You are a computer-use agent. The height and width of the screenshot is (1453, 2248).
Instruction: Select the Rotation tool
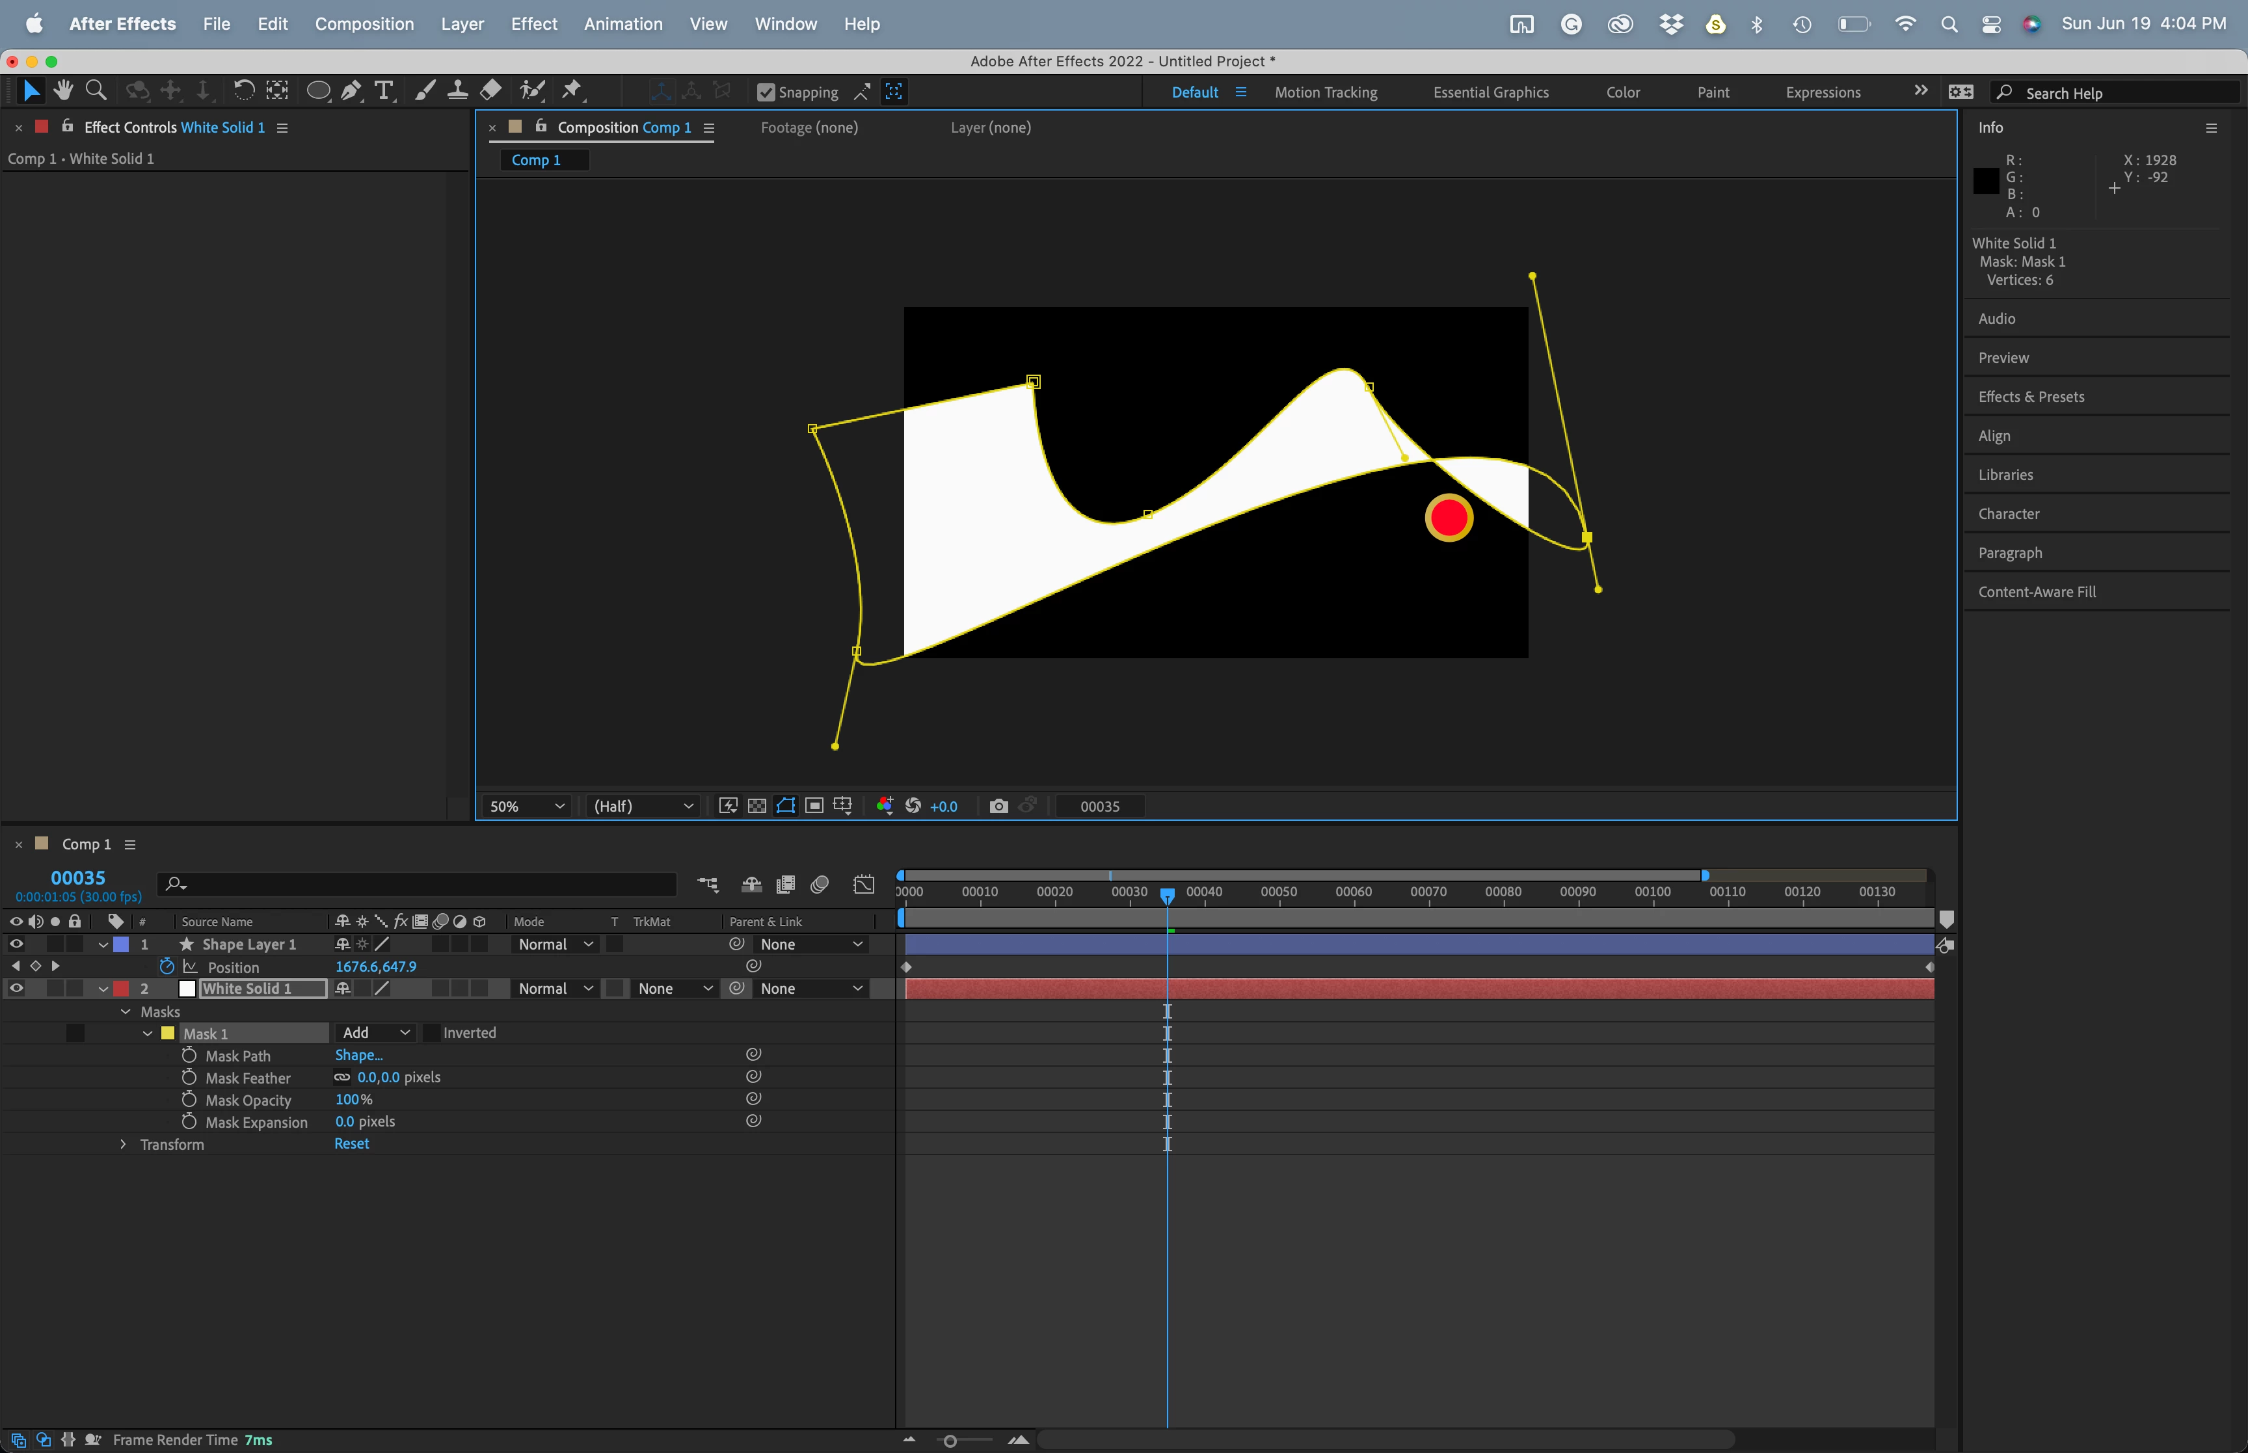tap(243, 90)
